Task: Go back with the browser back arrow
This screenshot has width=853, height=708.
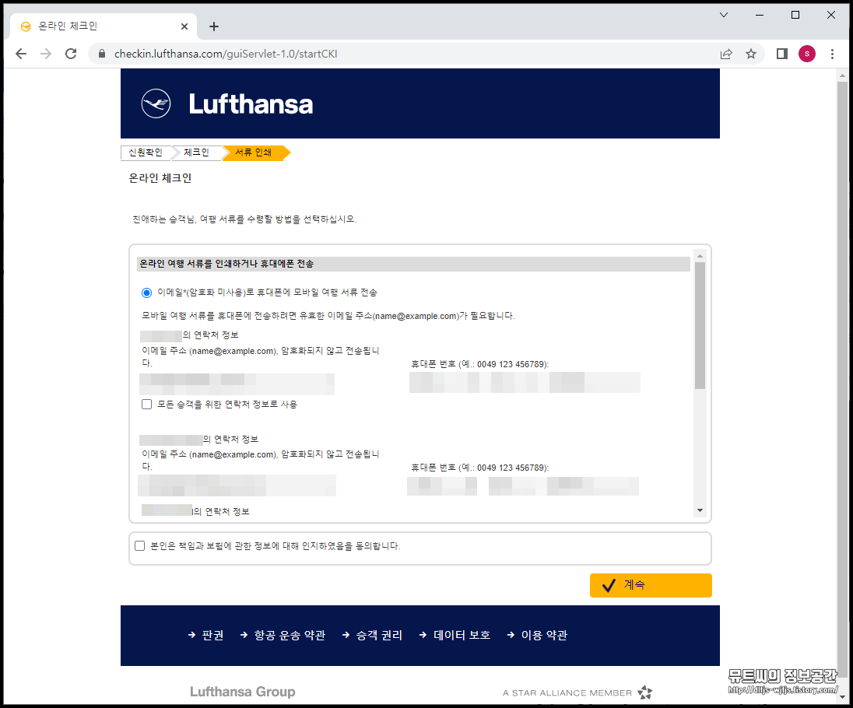Action: pos(21,54)
